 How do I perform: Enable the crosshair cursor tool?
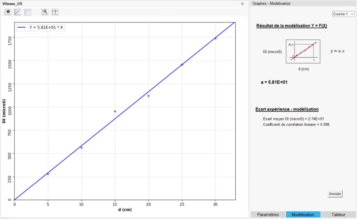tap(55, 12)
